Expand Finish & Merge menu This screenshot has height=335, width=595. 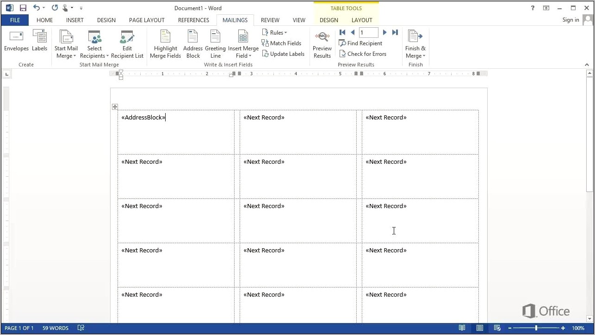(x=415, y=44)
